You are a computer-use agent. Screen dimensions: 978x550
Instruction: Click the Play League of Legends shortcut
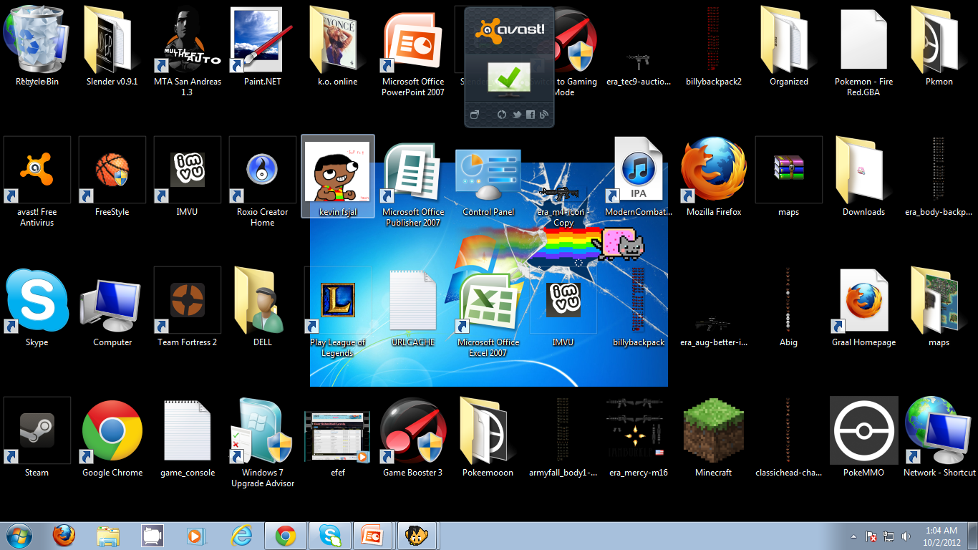[x=337, y=301]
